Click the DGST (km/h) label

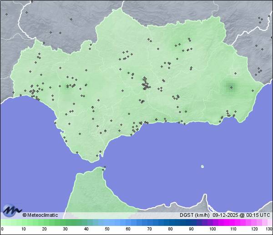click(195, 215)
